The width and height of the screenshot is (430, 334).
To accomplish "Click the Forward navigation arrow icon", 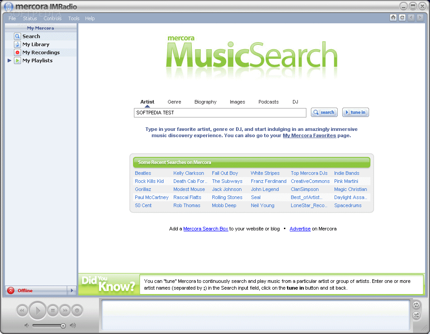I will point(420,17).
